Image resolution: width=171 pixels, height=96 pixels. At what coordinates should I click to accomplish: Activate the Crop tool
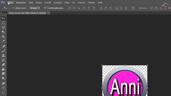[3, 37]
